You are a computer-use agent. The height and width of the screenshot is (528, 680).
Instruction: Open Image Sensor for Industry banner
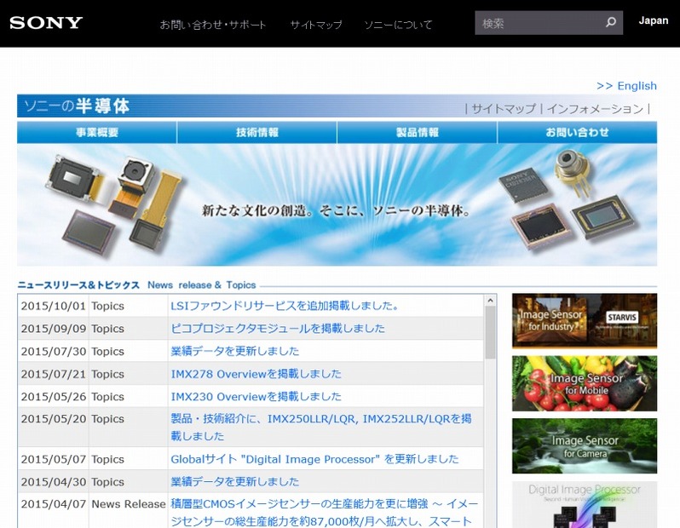pos(585,321)
